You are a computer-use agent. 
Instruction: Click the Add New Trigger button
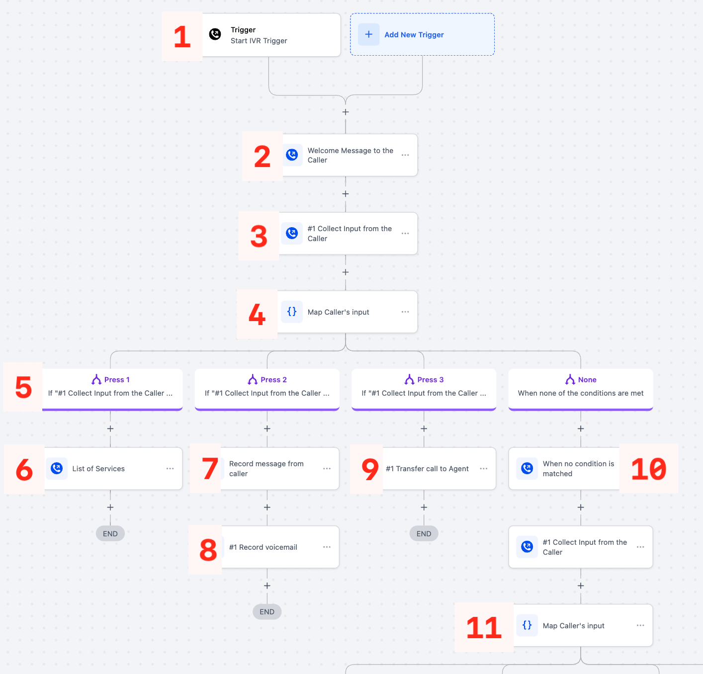pos(422,34)
